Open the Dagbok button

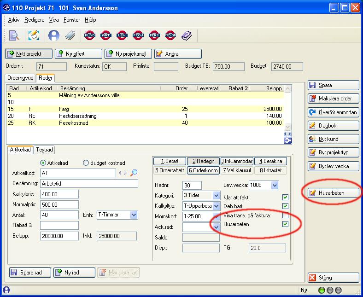point(334,126)
